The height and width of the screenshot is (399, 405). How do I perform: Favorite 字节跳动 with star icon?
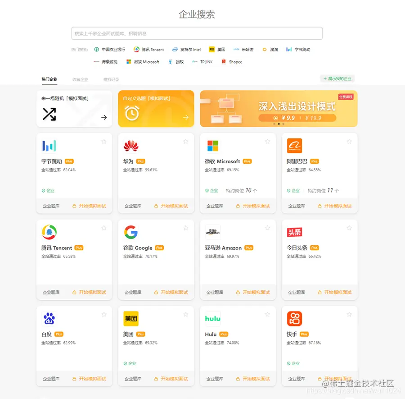(104, 141)
